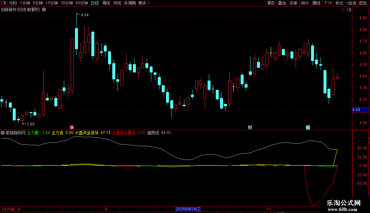370x213 pixels.
Task: Click month 8 on the time axis
Action: [x=19, y=209]
